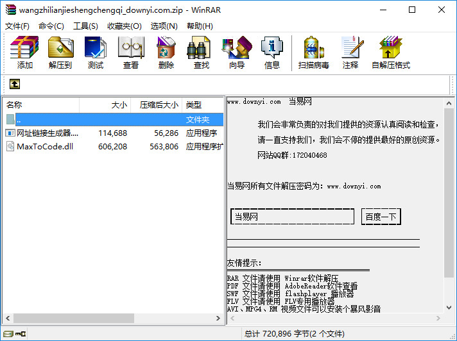Run virus scan (扫描病毒) icon
The image size is (457, 341).
pos(314,53)
